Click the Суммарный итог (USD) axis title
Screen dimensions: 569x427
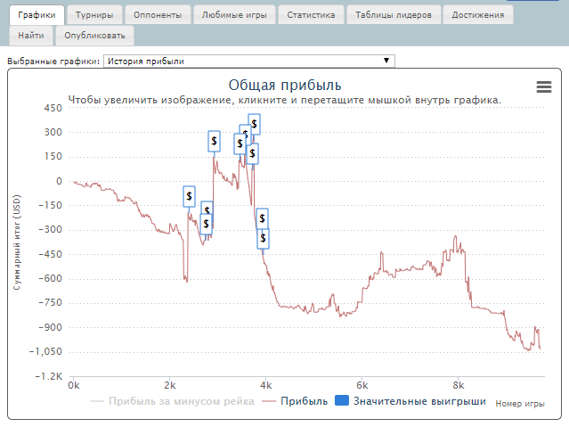point(17,242)
